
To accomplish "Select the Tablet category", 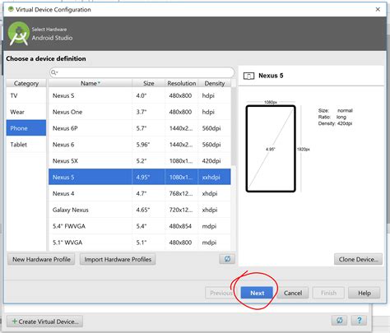I will tap(26, 145).
